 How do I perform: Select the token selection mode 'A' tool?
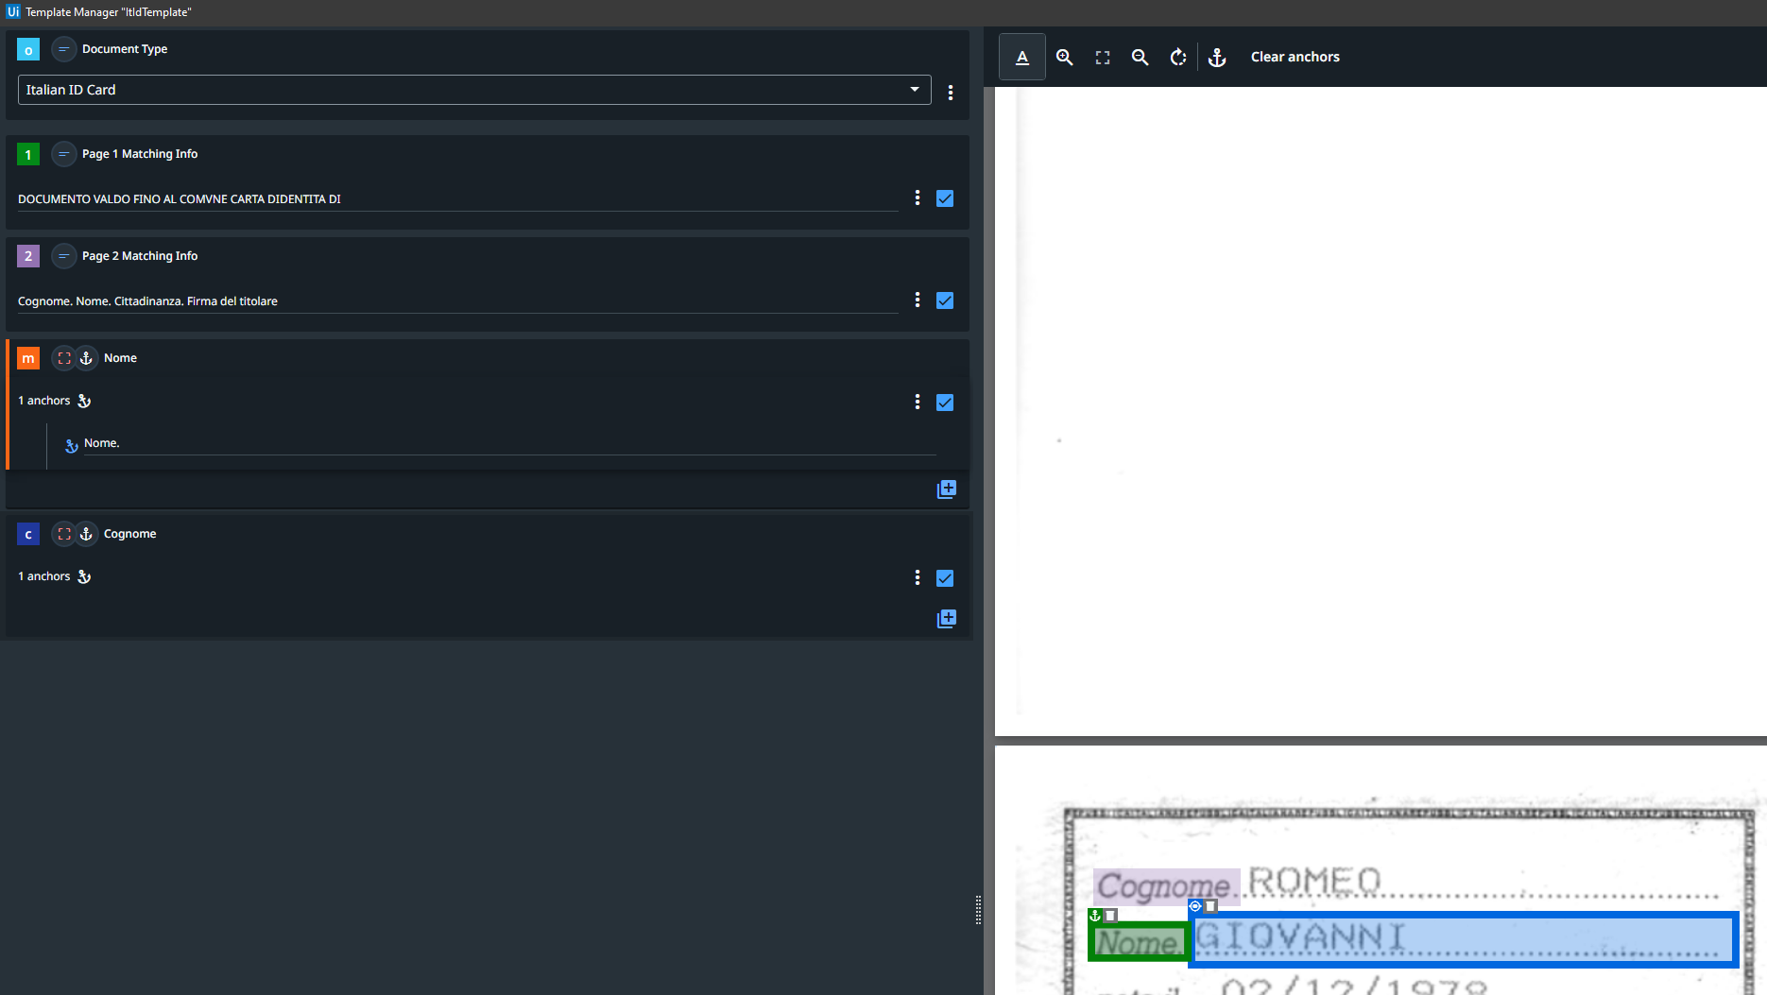[1022, 57]
